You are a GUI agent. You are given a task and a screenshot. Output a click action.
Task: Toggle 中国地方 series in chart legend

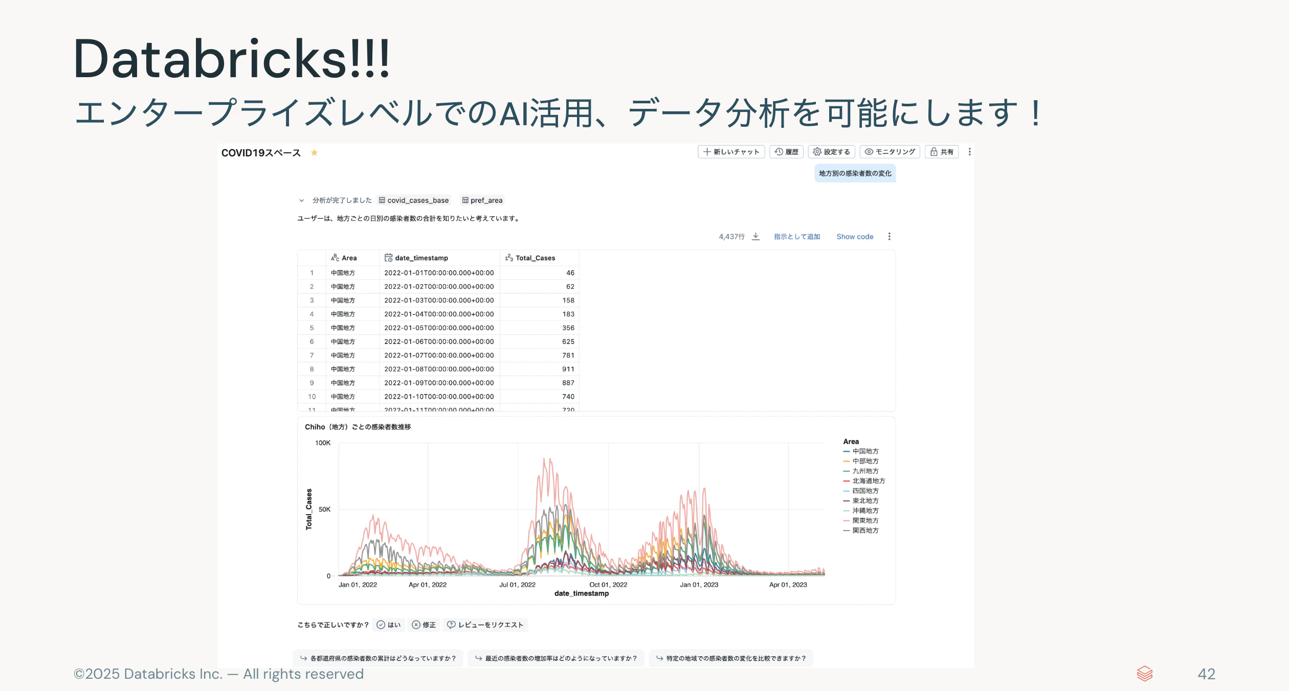861,451
